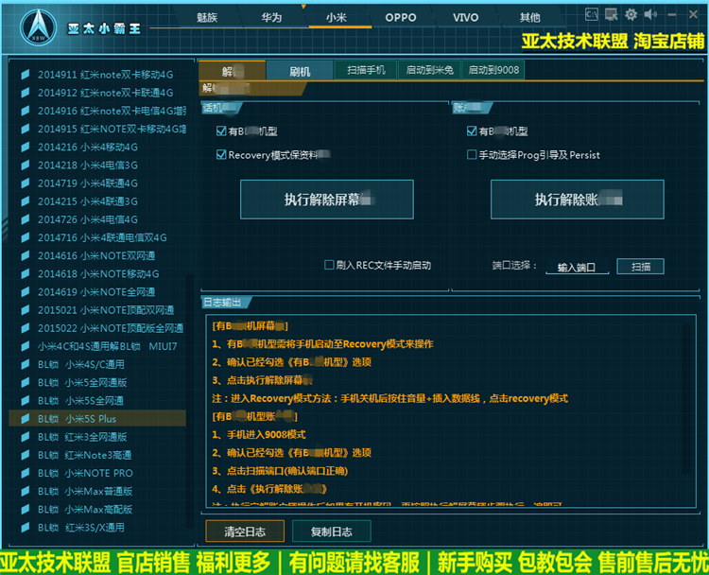
Task: Enable 刷入REC文件手动启动 checkbox
Action: pos(329,265)
